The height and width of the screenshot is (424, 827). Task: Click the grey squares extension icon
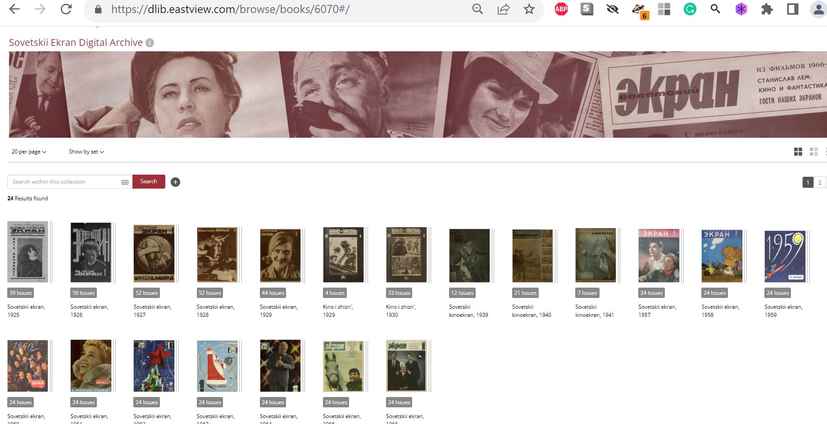(x=664, y=9)
